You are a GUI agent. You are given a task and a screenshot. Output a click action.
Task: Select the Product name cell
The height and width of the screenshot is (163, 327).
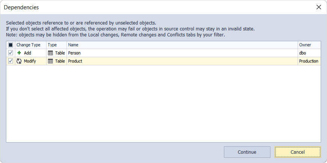pos(182,61)
